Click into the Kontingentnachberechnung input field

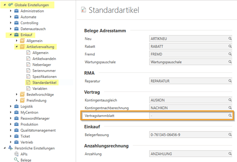click(188, 108)
